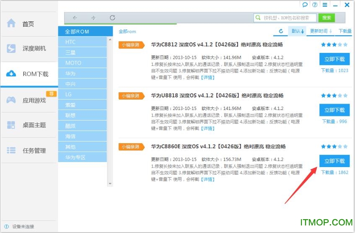
Task: Filter ROMs by LG brand
Action: 83,94
